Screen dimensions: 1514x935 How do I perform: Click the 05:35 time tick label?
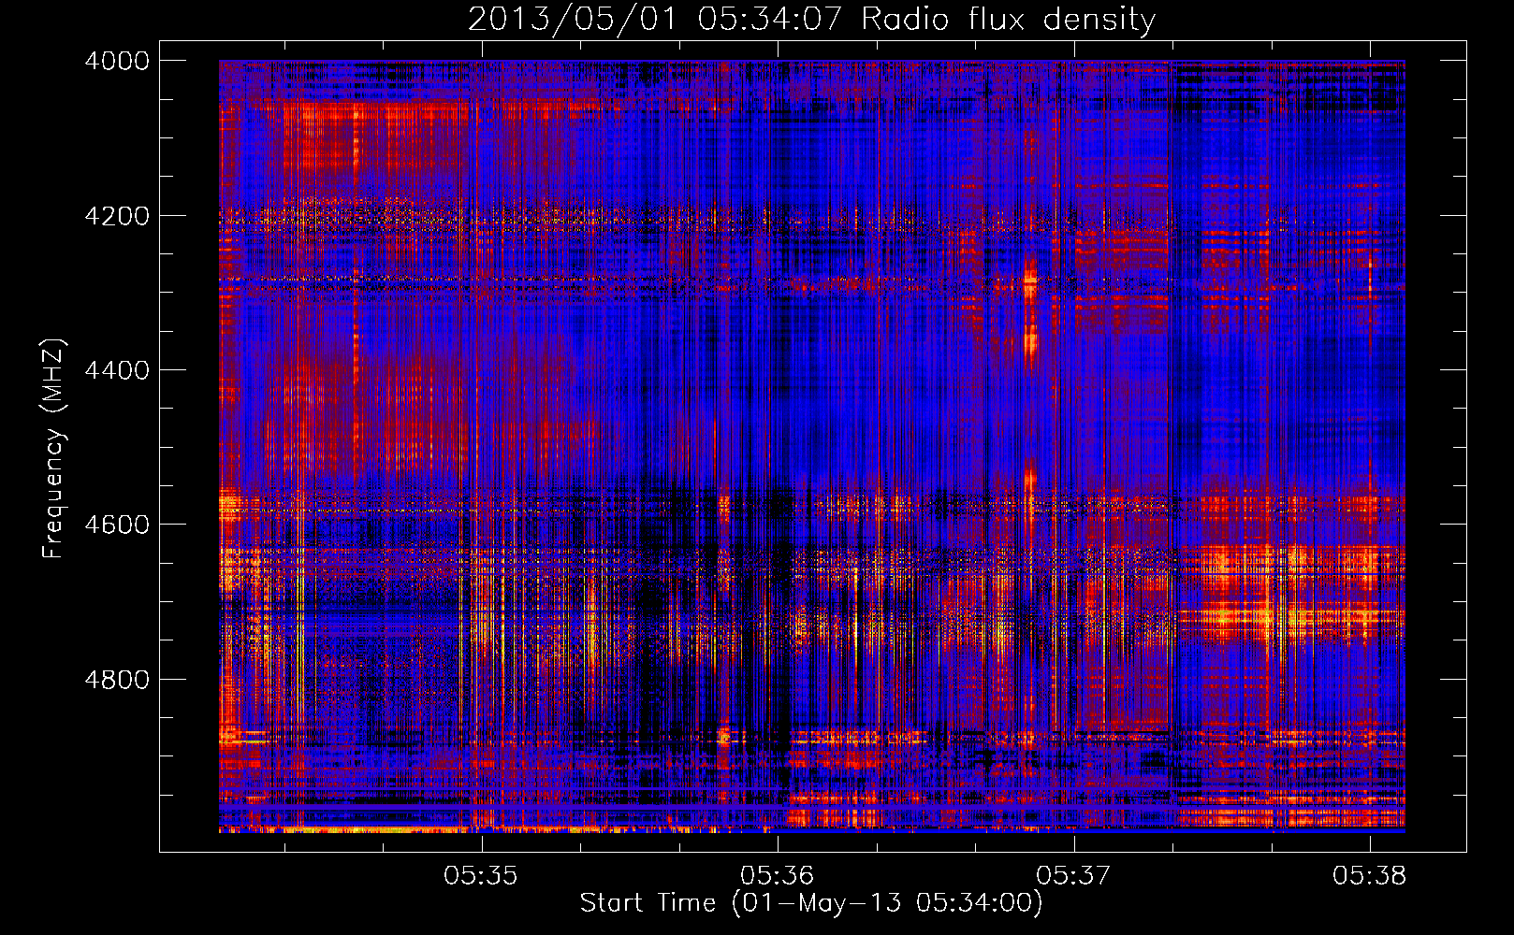(481, 875)
